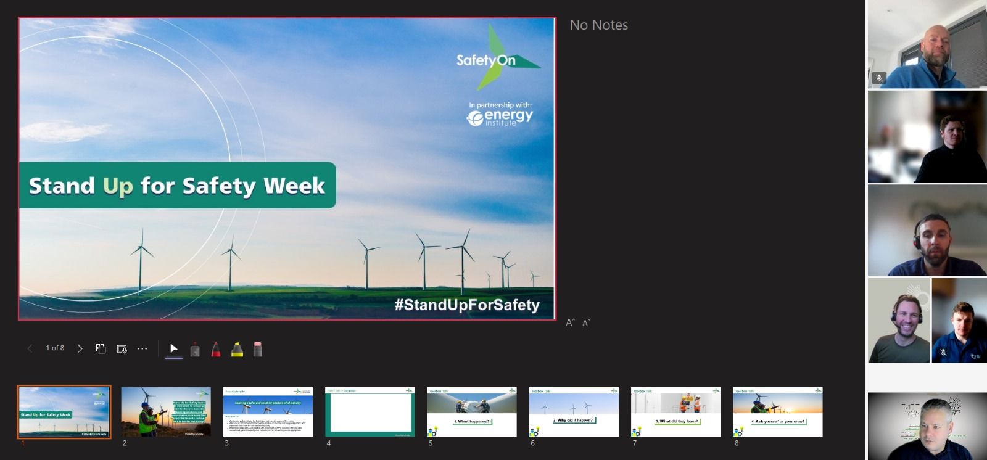
Task: Click the '1 of 8' slide counter
Action: tap(55, 348)
